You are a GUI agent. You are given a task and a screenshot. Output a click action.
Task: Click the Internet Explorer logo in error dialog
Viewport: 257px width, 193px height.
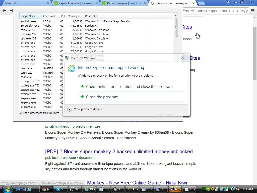pyautogui.click(x=72, y=68)
